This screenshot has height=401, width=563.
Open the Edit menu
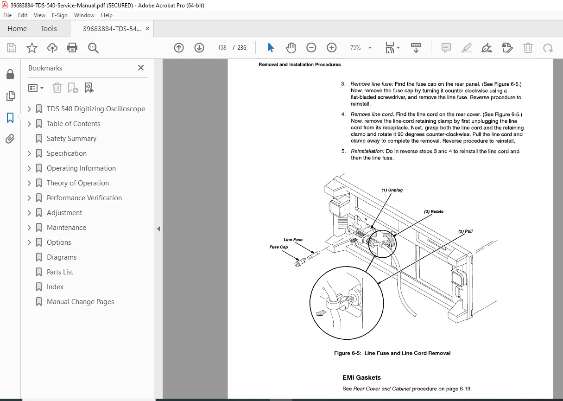(23, 15)
